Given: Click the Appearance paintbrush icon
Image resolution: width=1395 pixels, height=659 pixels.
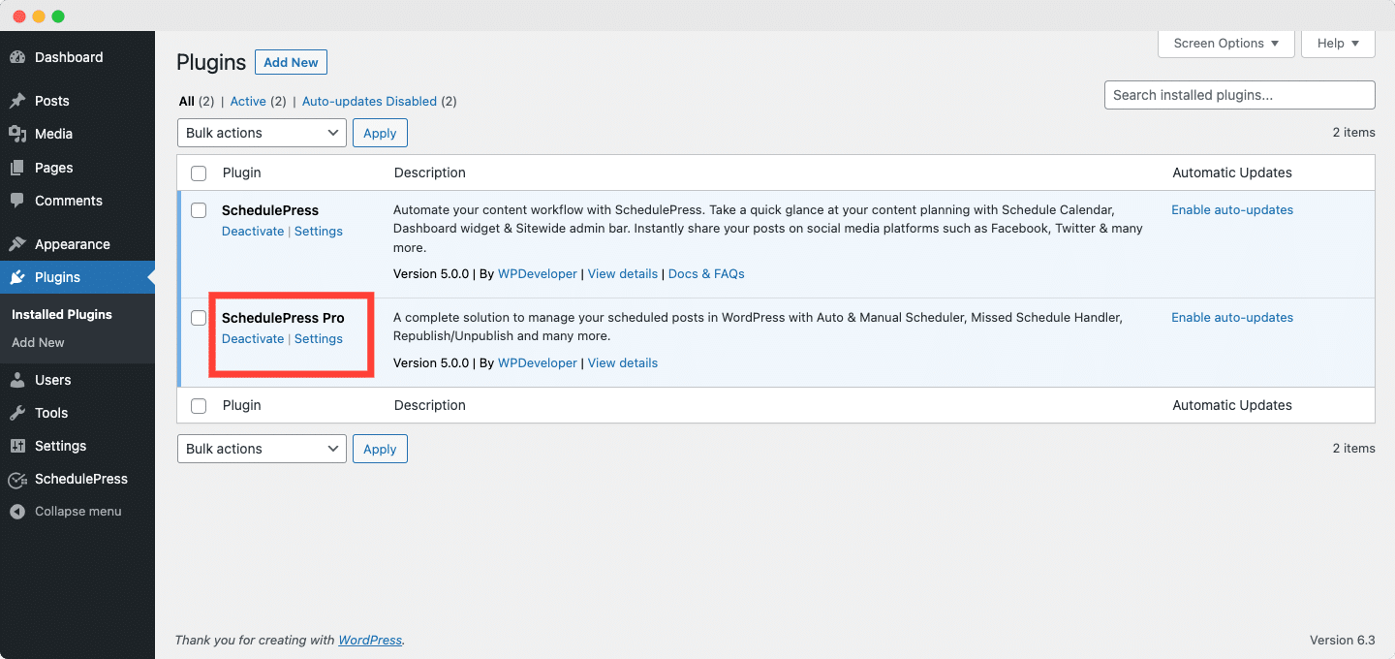Looking at the screenshot, I should coord(17,244).
